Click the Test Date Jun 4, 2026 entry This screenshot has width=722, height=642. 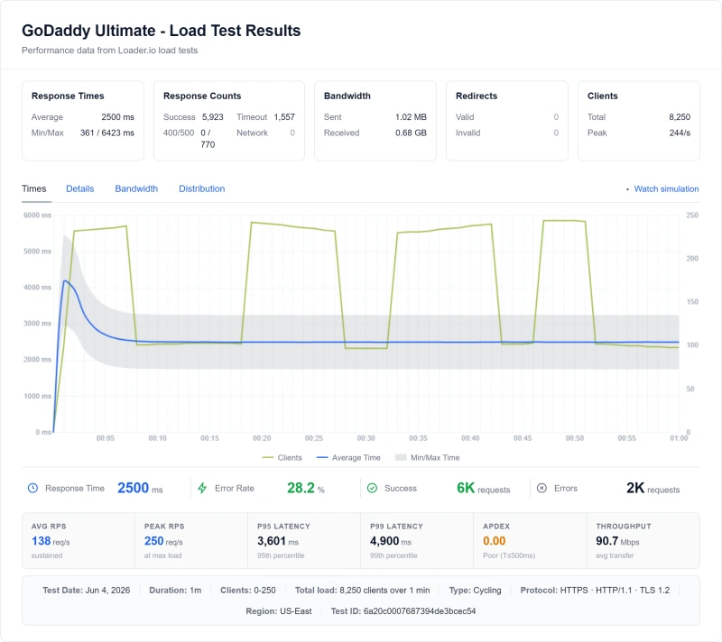tap(87, 590)
